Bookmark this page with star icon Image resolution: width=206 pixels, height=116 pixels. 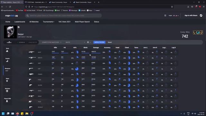[x=172, y=7]
